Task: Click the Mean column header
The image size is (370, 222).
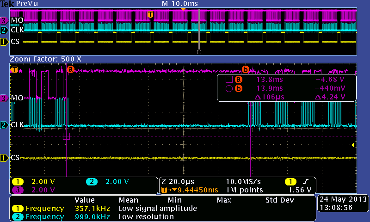Action: (129, 200)
